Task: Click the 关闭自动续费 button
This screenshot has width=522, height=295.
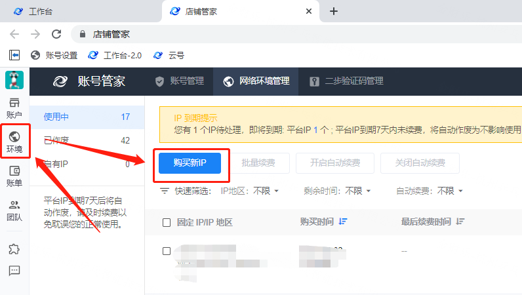Action: [x=420, y=163]
